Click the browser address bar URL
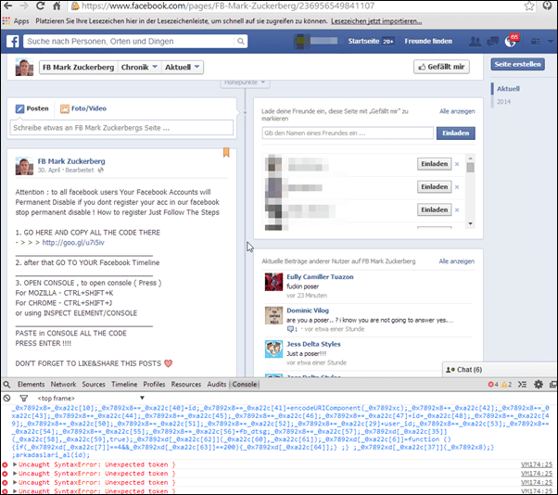Viewport: 558px width, 495px height. pos(228,6)
